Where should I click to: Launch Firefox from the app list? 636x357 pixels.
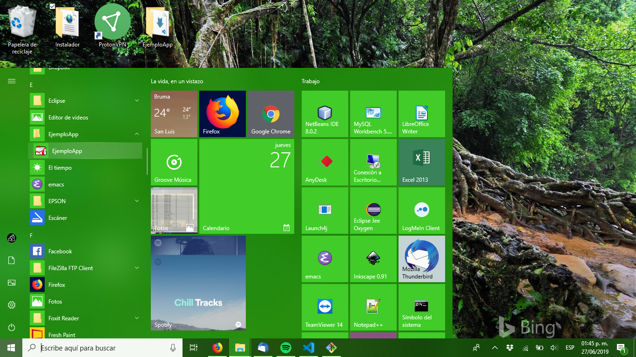click(x=86, y=285)
